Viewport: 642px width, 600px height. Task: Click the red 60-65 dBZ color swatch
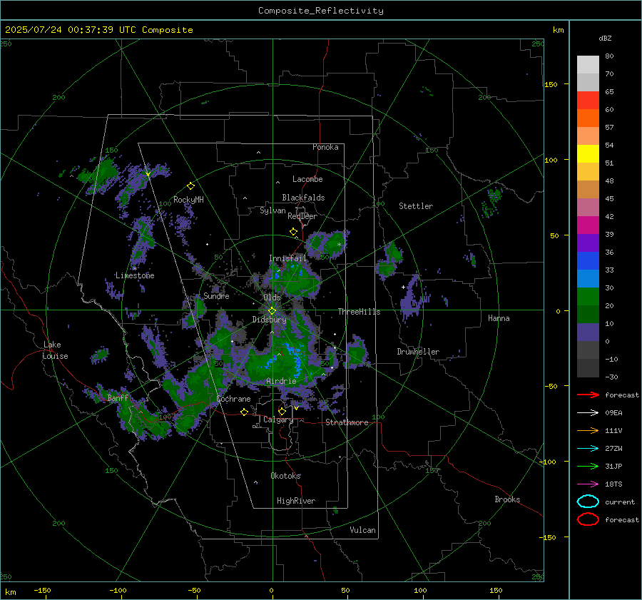point(588,101)
